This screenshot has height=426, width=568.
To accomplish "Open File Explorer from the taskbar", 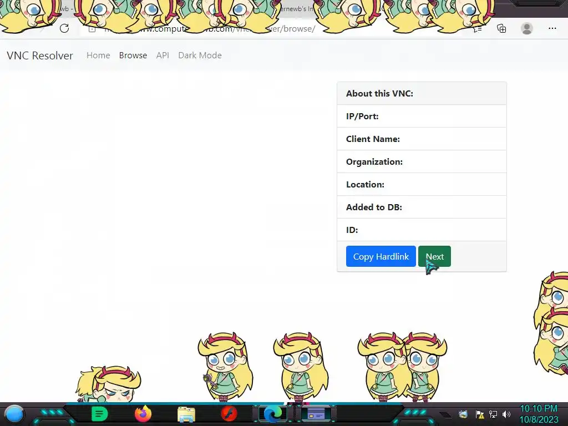I will (x=186, y=414).
